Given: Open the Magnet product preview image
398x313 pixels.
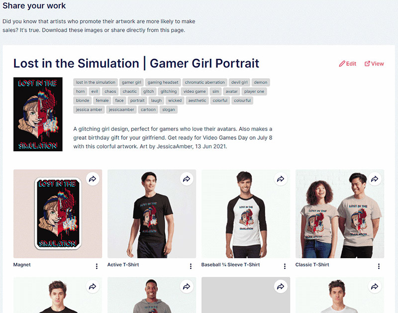Looking at the screenshot, I should (x=58, y=214).
